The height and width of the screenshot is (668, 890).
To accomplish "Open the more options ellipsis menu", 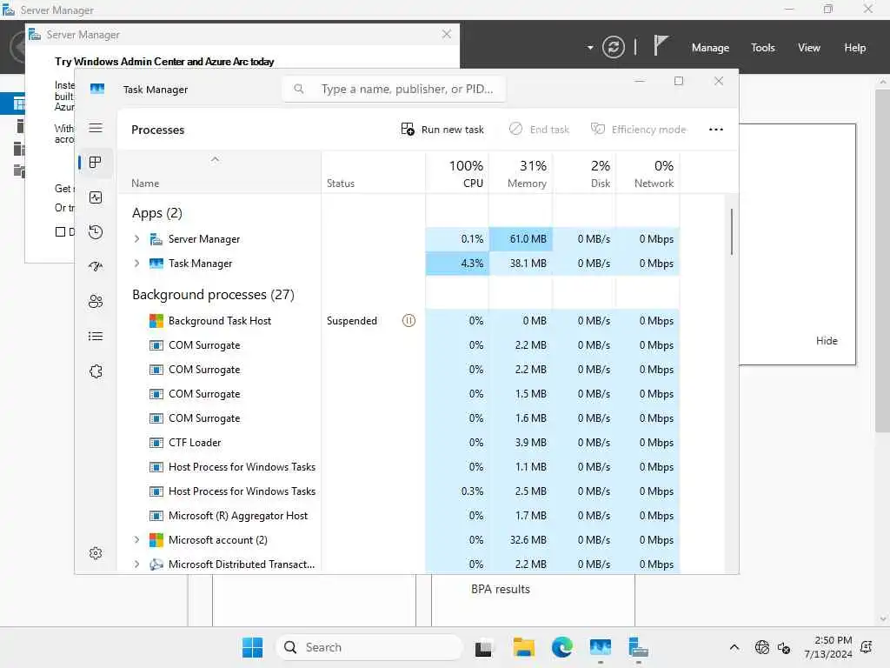I will coord(716,130).
